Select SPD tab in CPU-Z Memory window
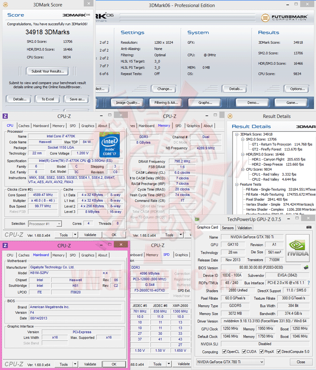Viewport: 316px width, 370px height. pos(178,126)
